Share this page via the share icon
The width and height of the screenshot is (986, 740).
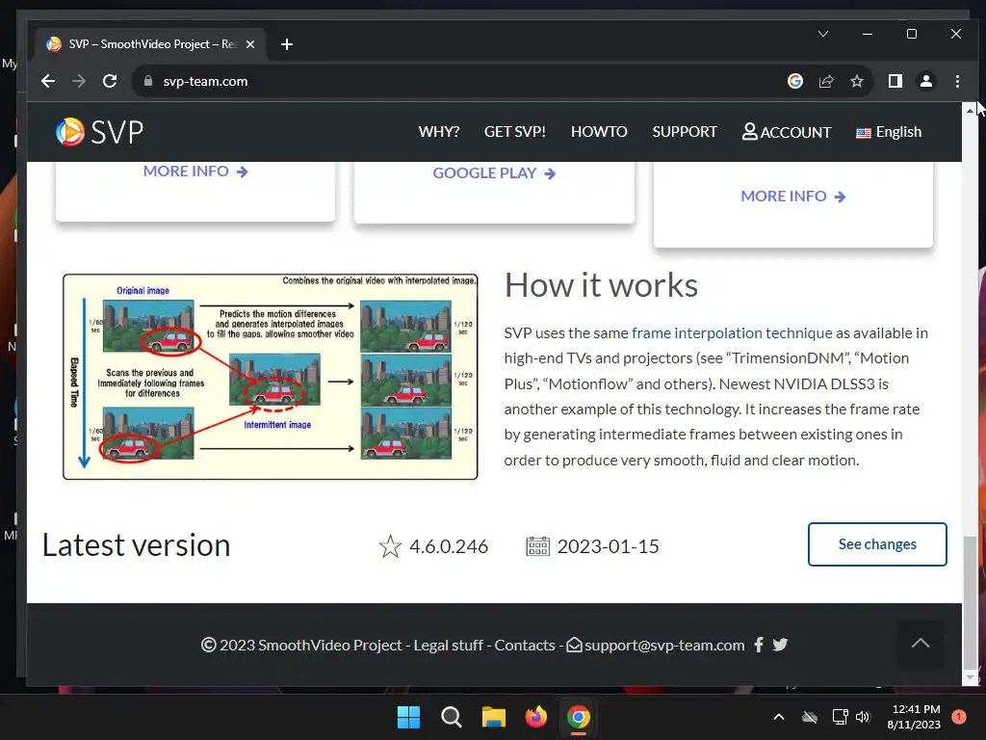pos(825,81)
